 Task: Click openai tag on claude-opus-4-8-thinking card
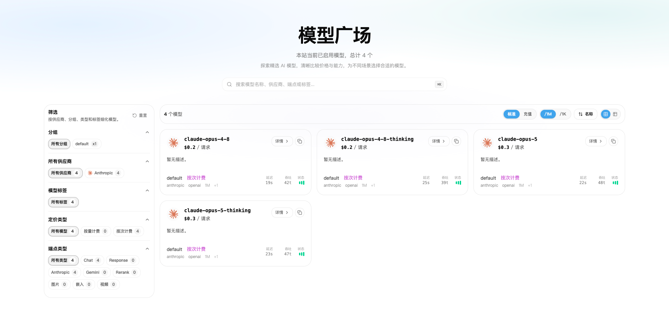point(351,185)
